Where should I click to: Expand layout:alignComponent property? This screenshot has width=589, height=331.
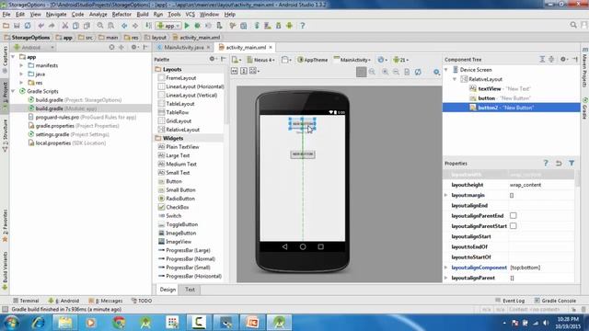[x=445, y=268]
